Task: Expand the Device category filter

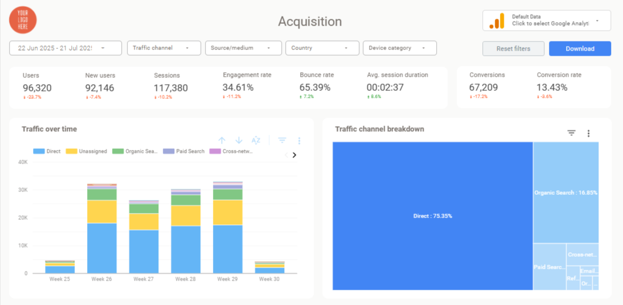Action: [x=400, y=48]
